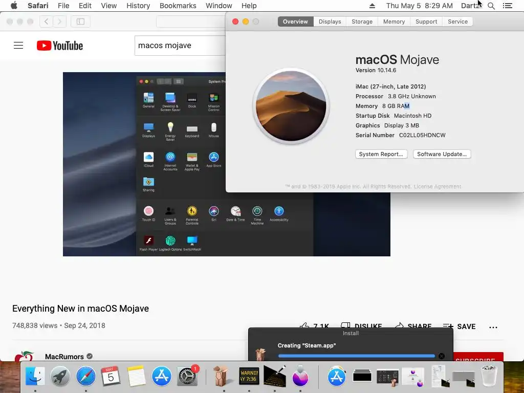Open the App Store icon beside Notes
The width and height of the screenshot is (524, 393).
(161, 376)
